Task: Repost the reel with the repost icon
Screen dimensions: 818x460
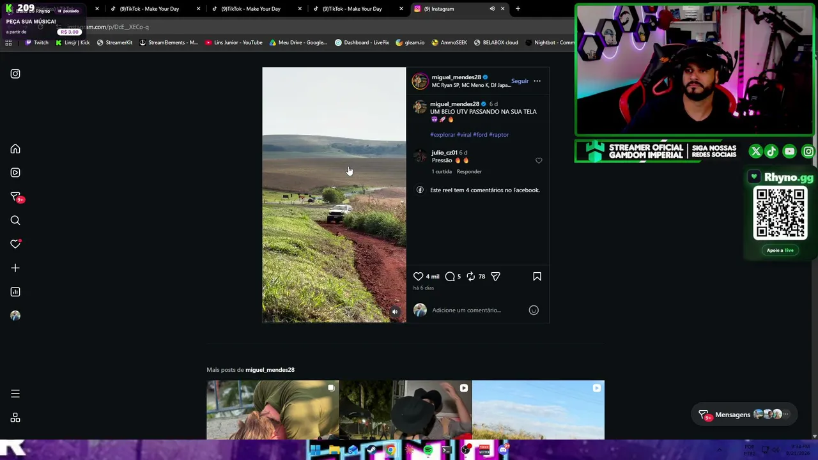Action: click(471, 276)
